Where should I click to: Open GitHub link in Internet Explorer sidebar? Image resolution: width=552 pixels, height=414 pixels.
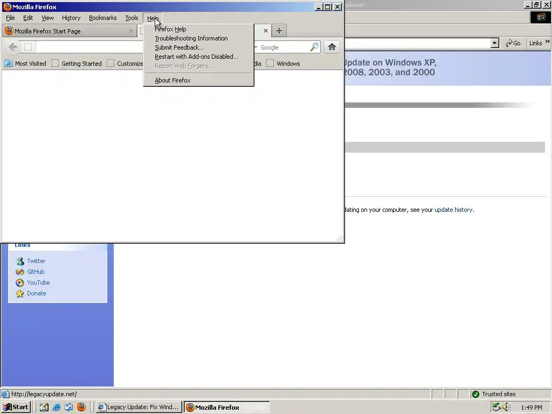click(36, 272)
